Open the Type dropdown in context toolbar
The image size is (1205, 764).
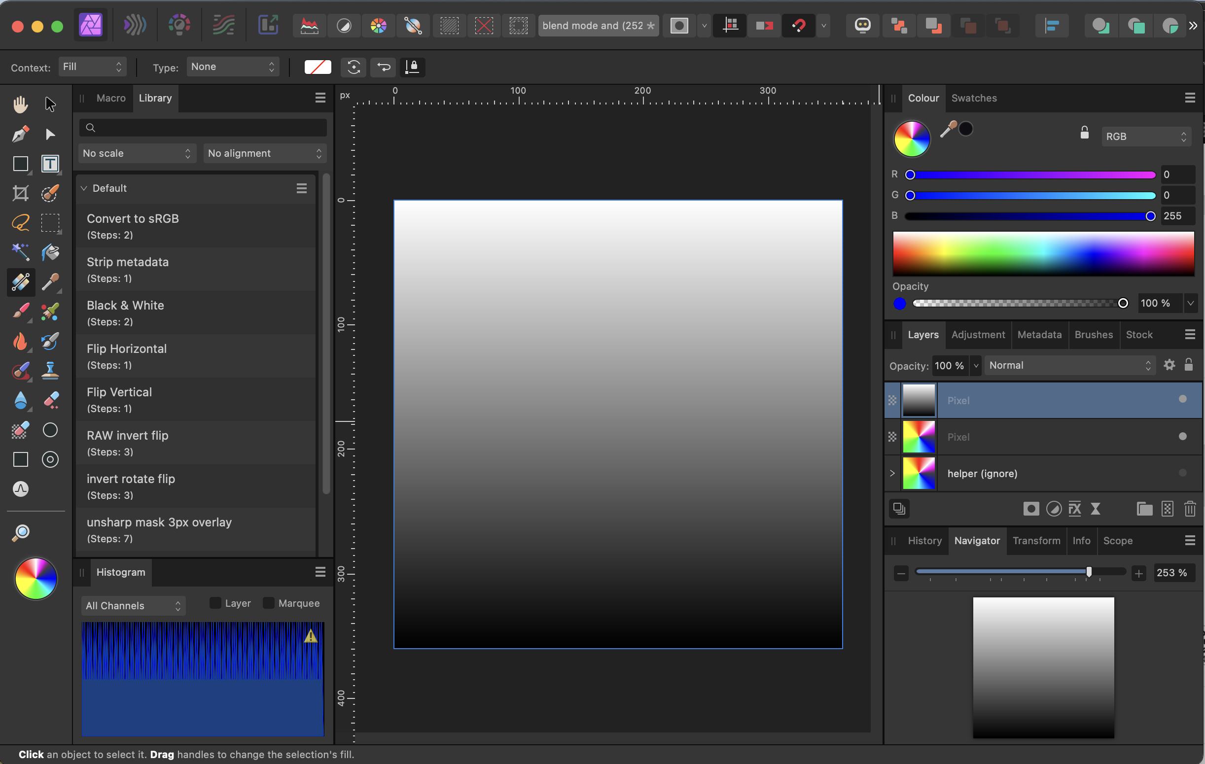coord(232,66)
